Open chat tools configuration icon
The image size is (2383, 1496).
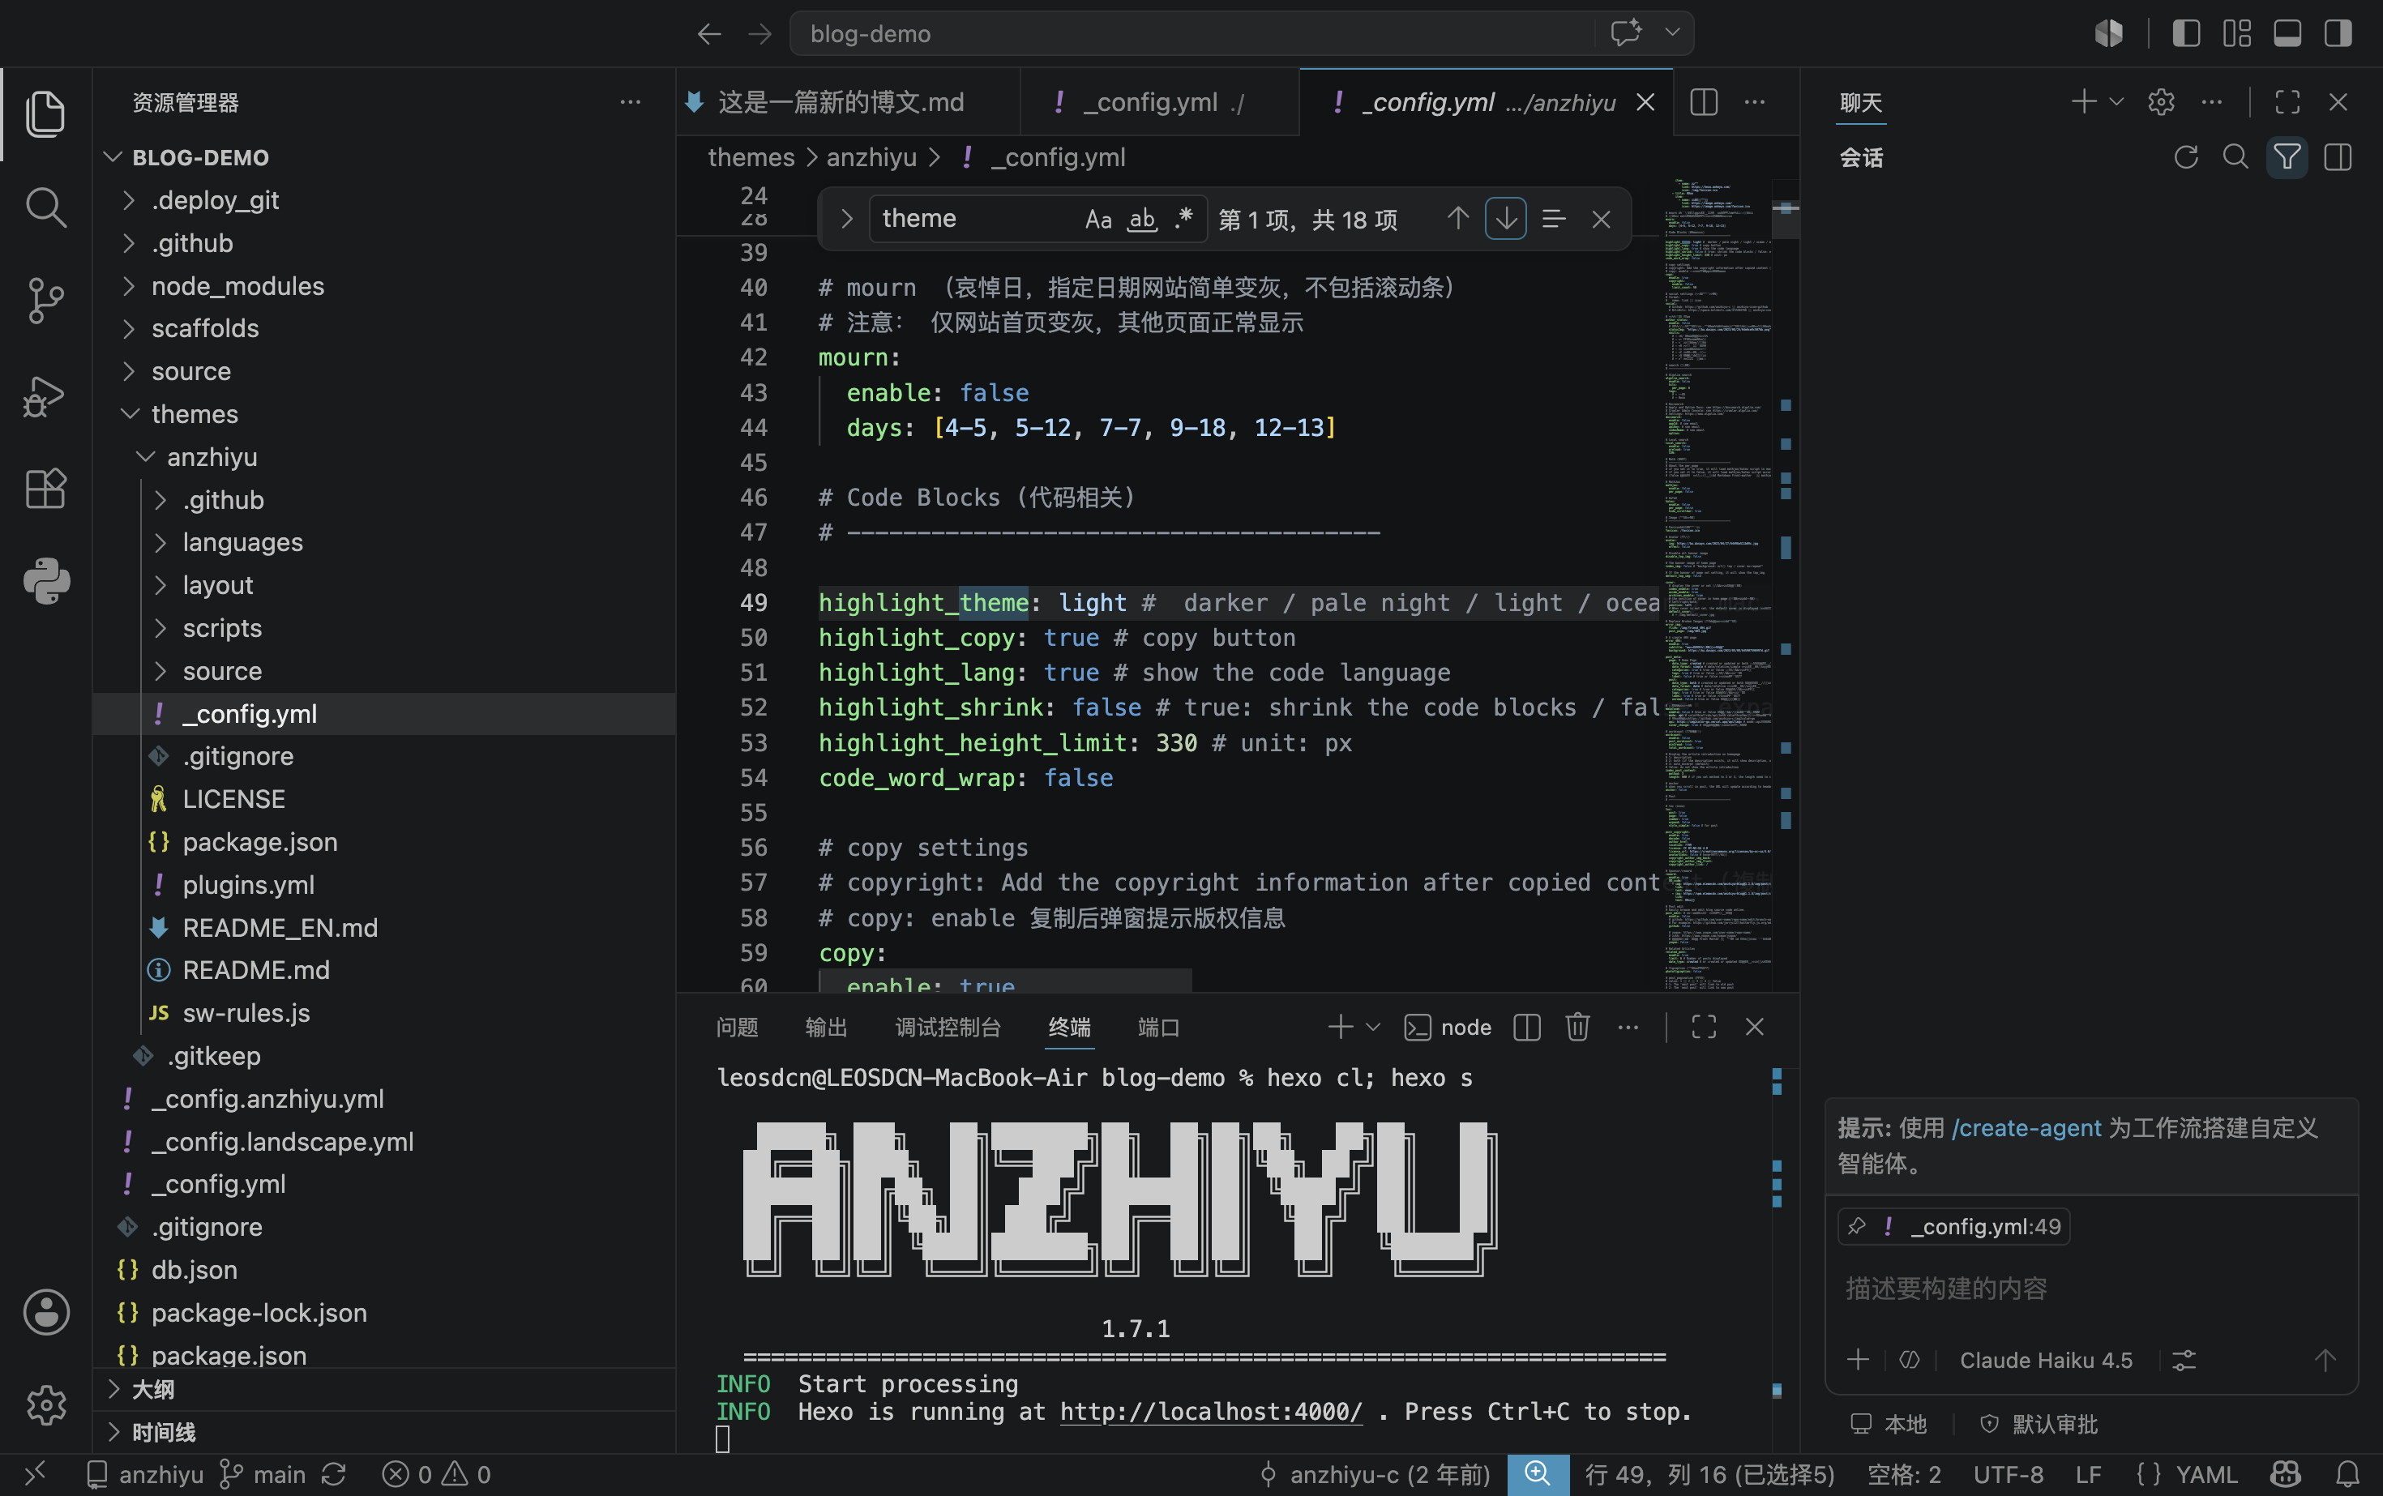click(2183, 1360)
